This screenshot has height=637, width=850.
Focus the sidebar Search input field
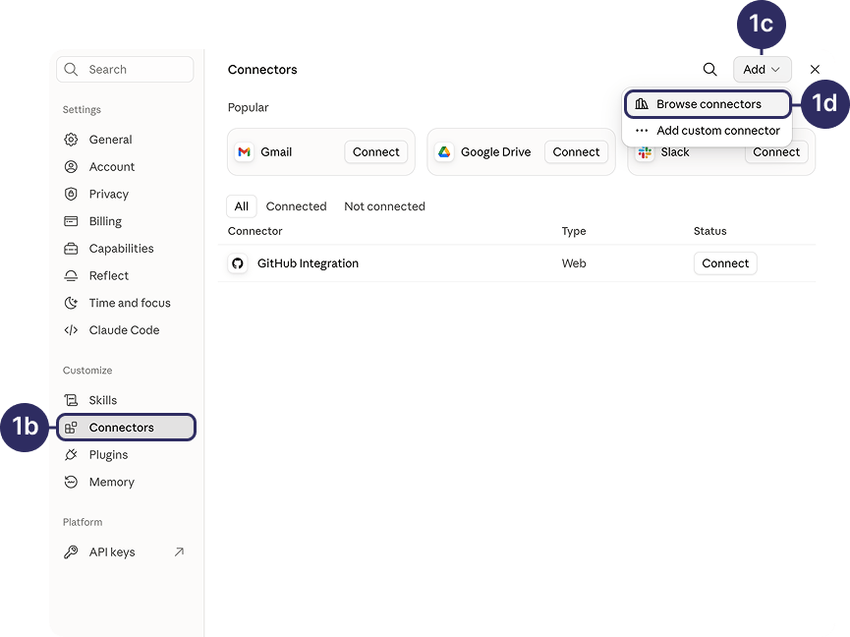(x=125, y=70)
